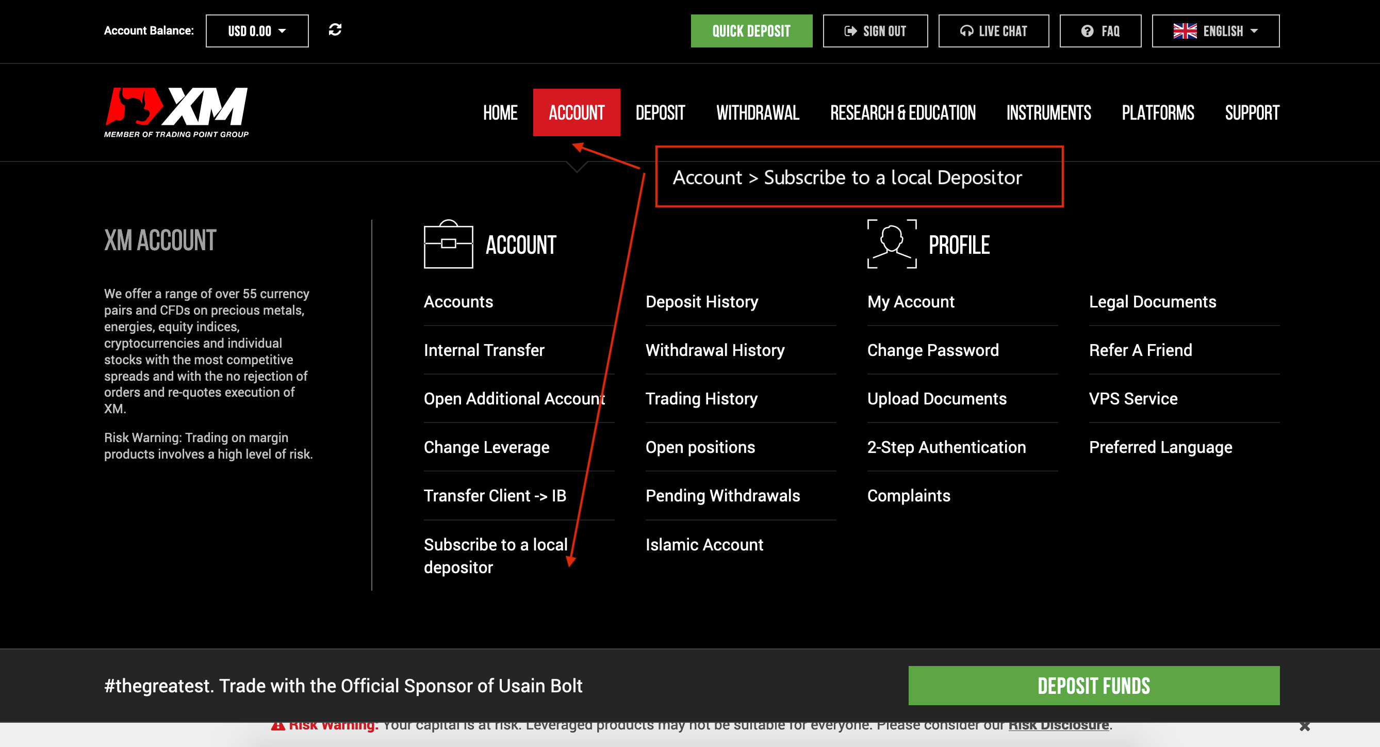Select Transfer Client -> IB
This screenshot has width=1380, height=747.
tap(495, 496)
